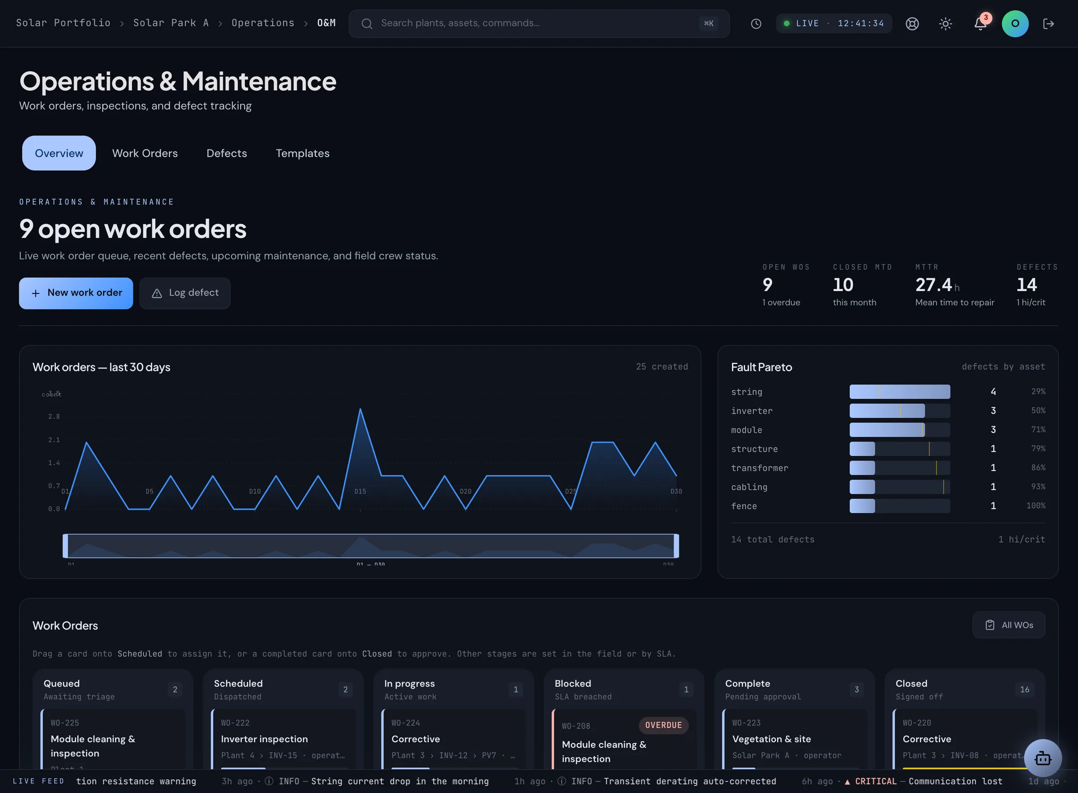The width and height of the screenshot is (1078, 793).
Task: Switch to the Templates tab
Action: tap(302, 153)
